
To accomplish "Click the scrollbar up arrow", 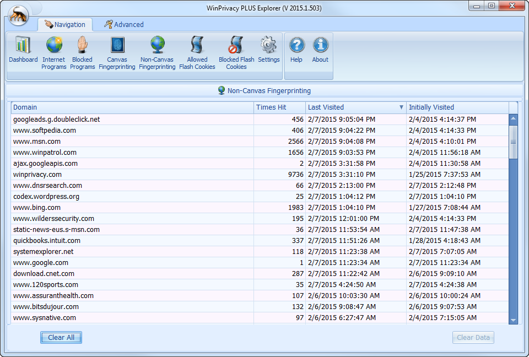I will click(x=513, y=118).
